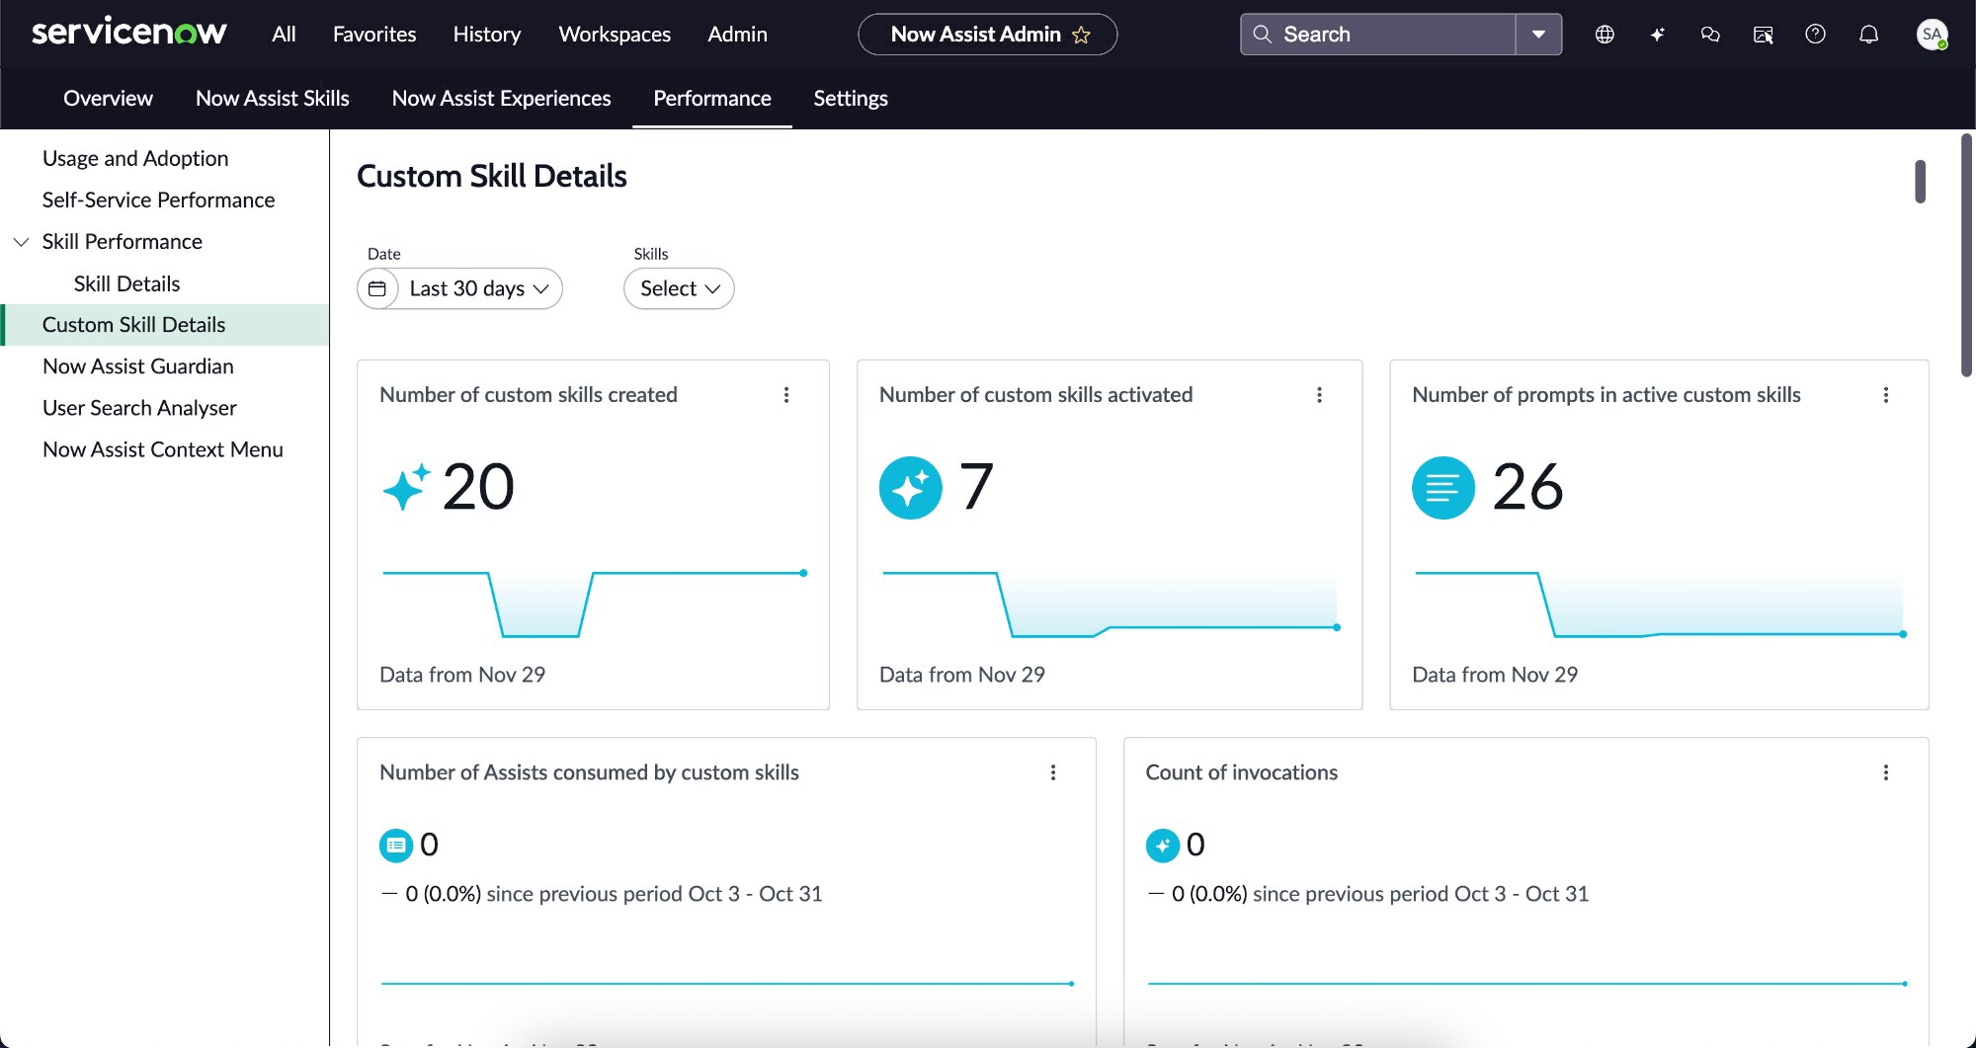Open Usage and Adoption page
The width and height of the screenshot is (1976, 1048).
(x=135, y=159)
